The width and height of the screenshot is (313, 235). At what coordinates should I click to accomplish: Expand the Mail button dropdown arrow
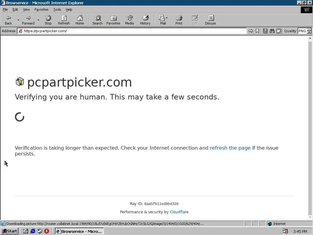pos(167,18)
